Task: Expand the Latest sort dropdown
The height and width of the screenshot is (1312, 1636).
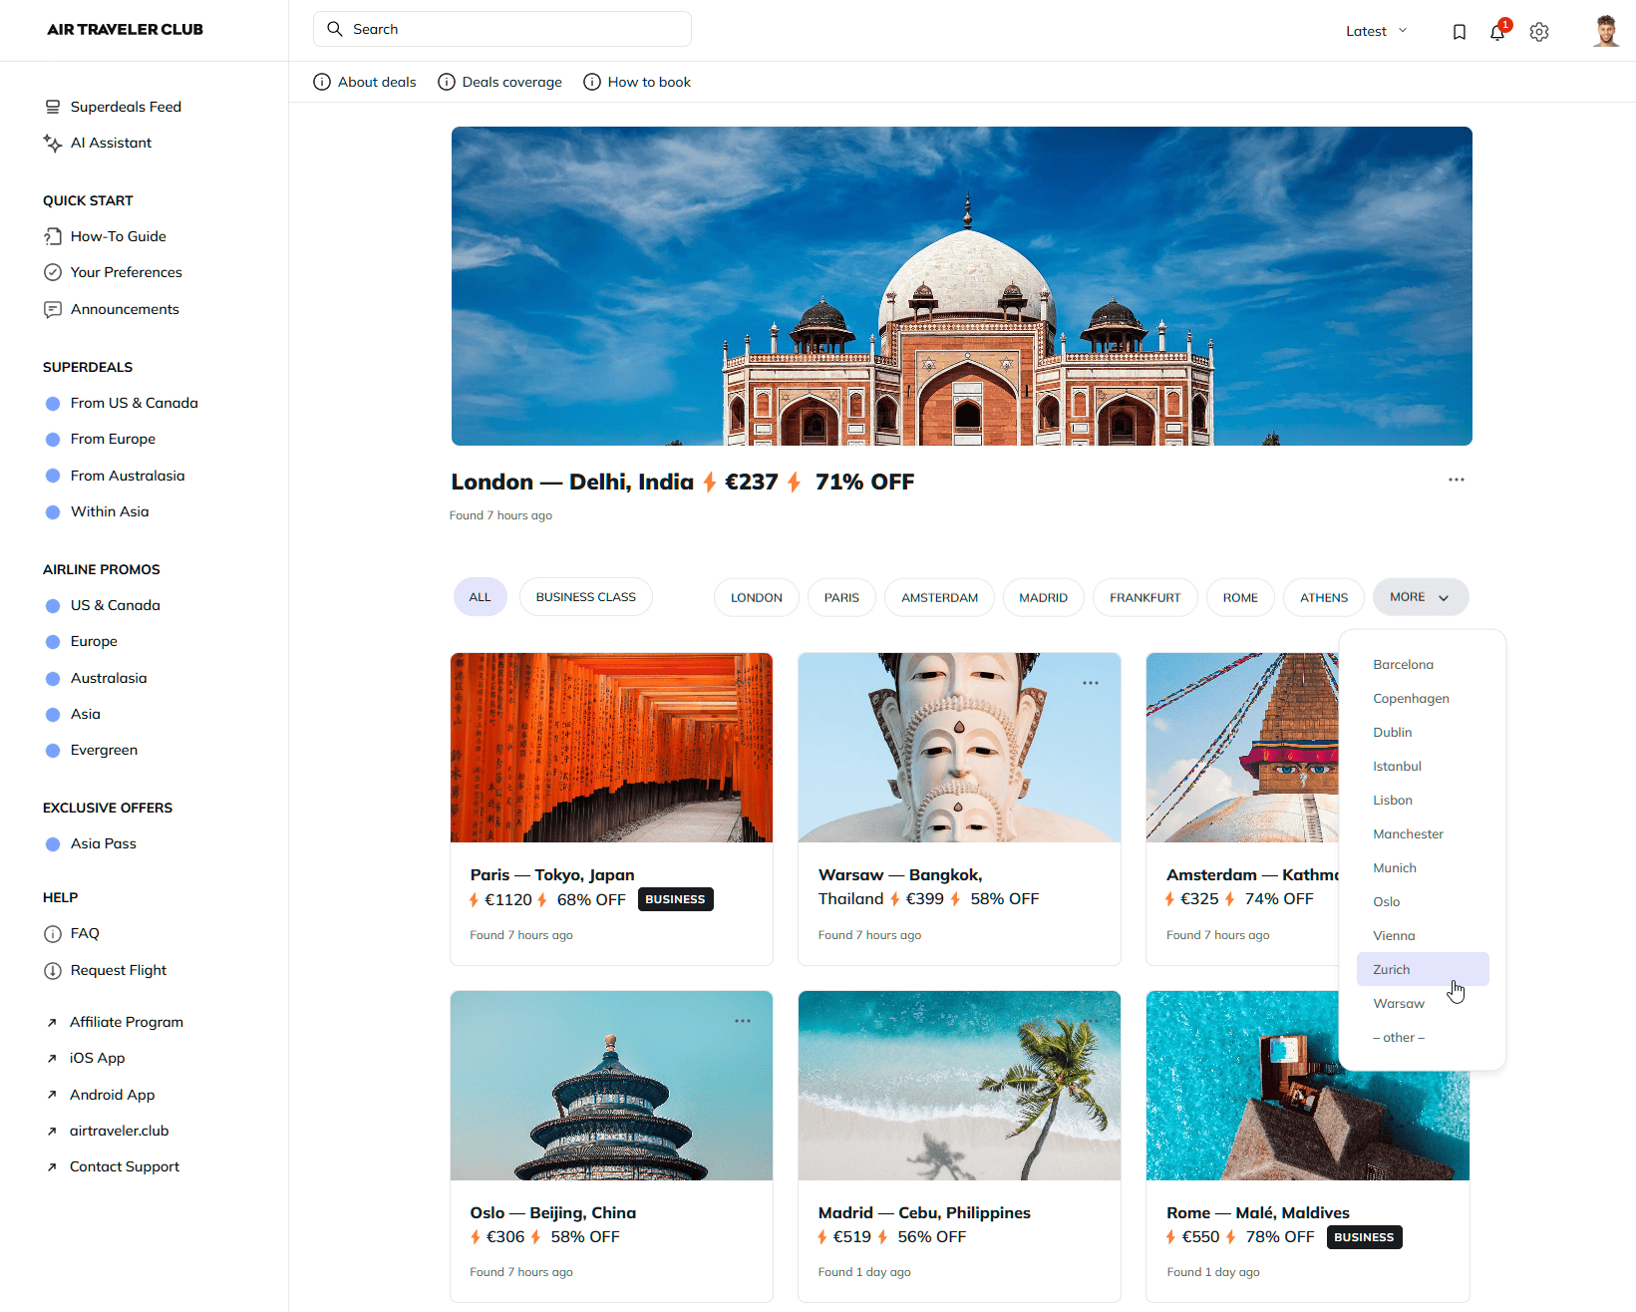Action: [x=1376, y=31]
